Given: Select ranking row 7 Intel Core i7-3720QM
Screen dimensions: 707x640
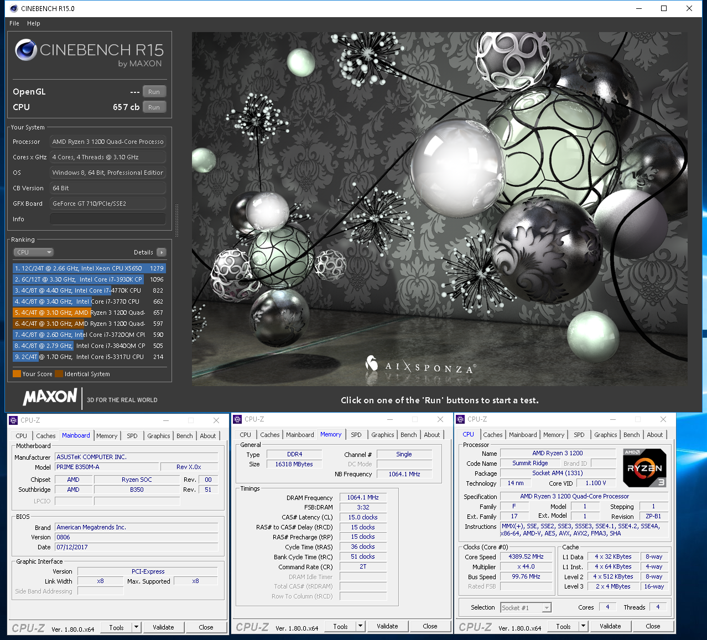Looking at the screenshot, I should pyautogui.click(x=89, y=335).
